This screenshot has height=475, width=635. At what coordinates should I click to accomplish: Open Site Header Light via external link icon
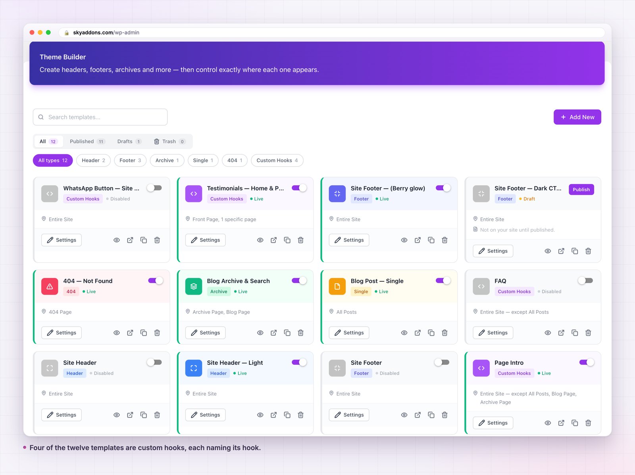tap(274, 415)
